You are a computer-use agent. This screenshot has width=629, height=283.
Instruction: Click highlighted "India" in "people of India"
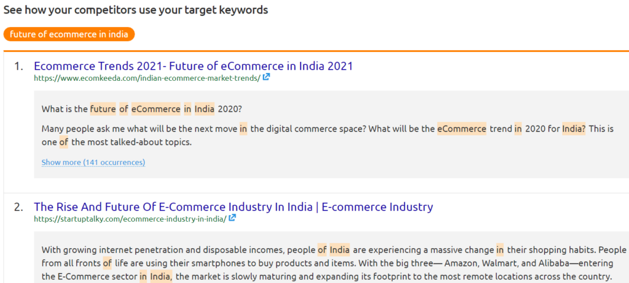point(340,250)
